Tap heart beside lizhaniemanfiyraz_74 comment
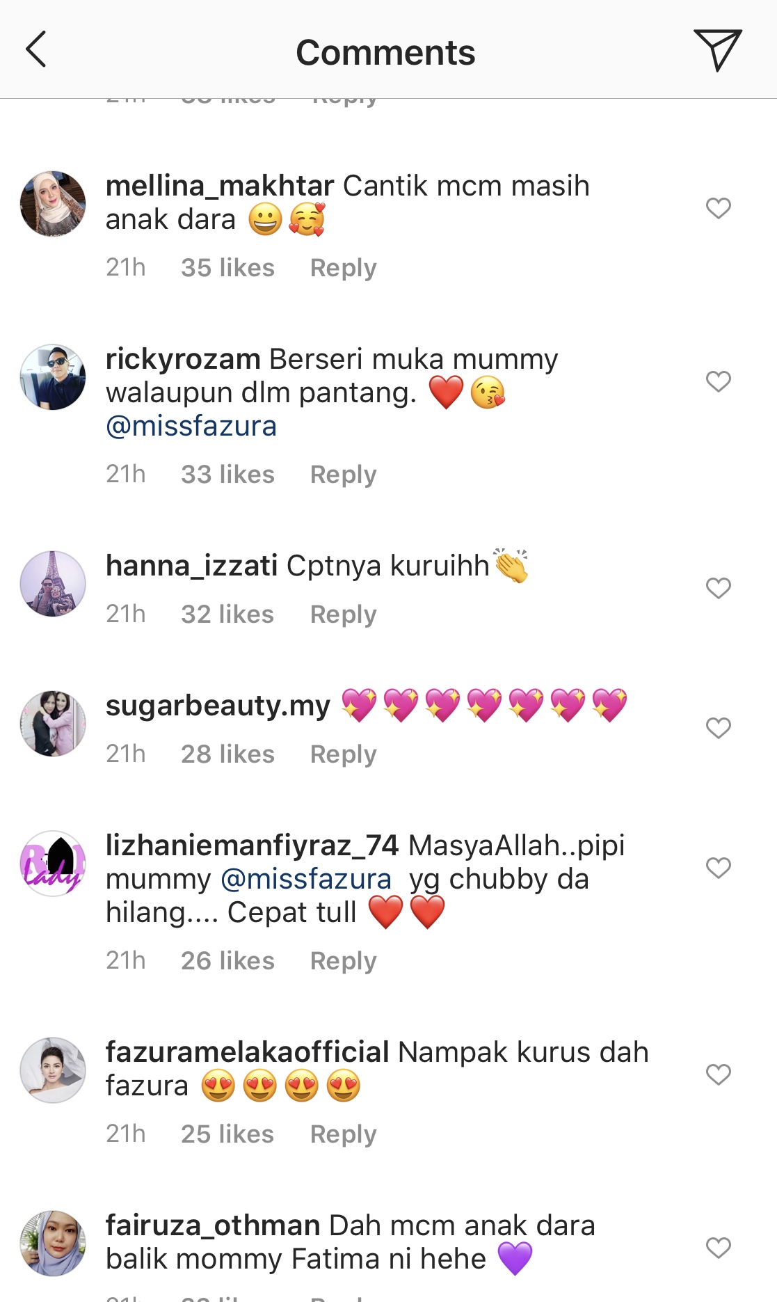 718,868
